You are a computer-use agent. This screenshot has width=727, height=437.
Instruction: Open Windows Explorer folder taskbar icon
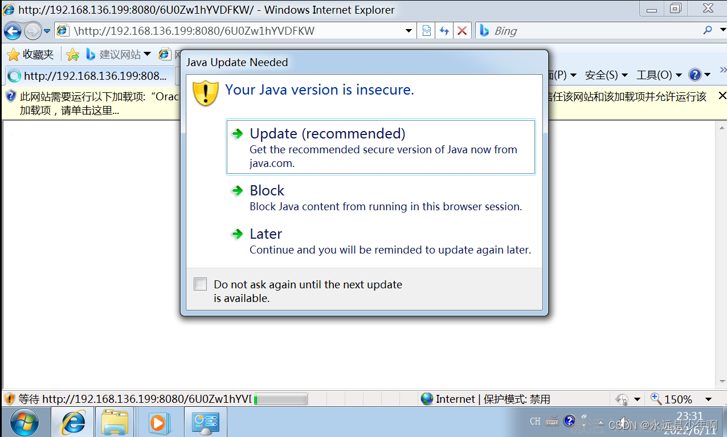[x=115, y=422]
